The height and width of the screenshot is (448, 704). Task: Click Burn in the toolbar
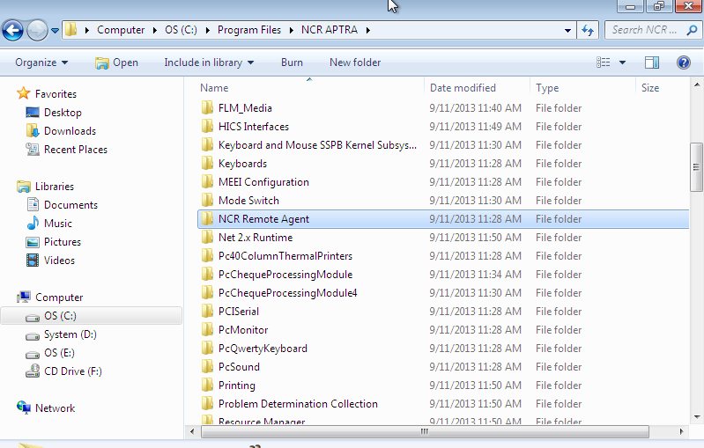tap(292, 62)
